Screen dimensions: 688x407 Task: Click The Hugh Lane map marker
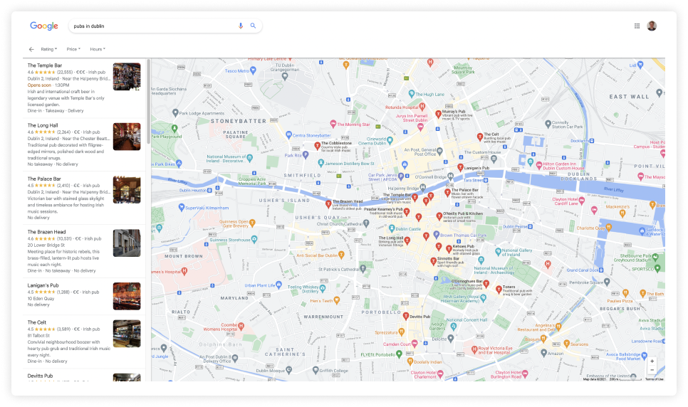coord(411,94)
